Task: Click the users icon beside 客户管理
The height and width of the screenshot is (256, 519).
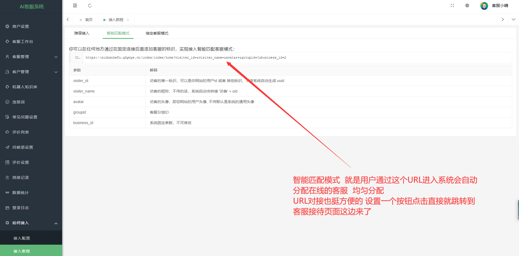Action: coord(7,72)
